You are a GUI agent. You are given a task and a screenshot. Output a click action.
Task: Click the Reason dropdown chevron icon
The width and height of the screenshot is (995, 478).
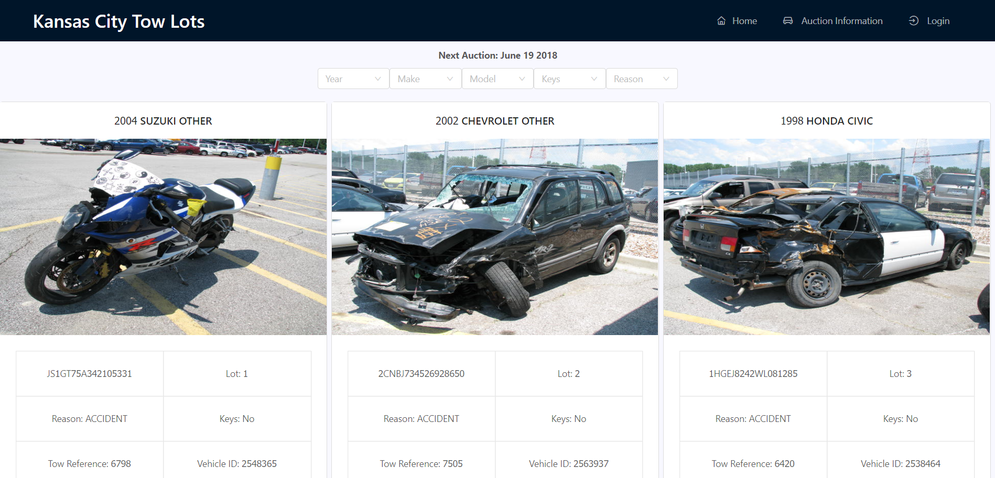[666, 79]
